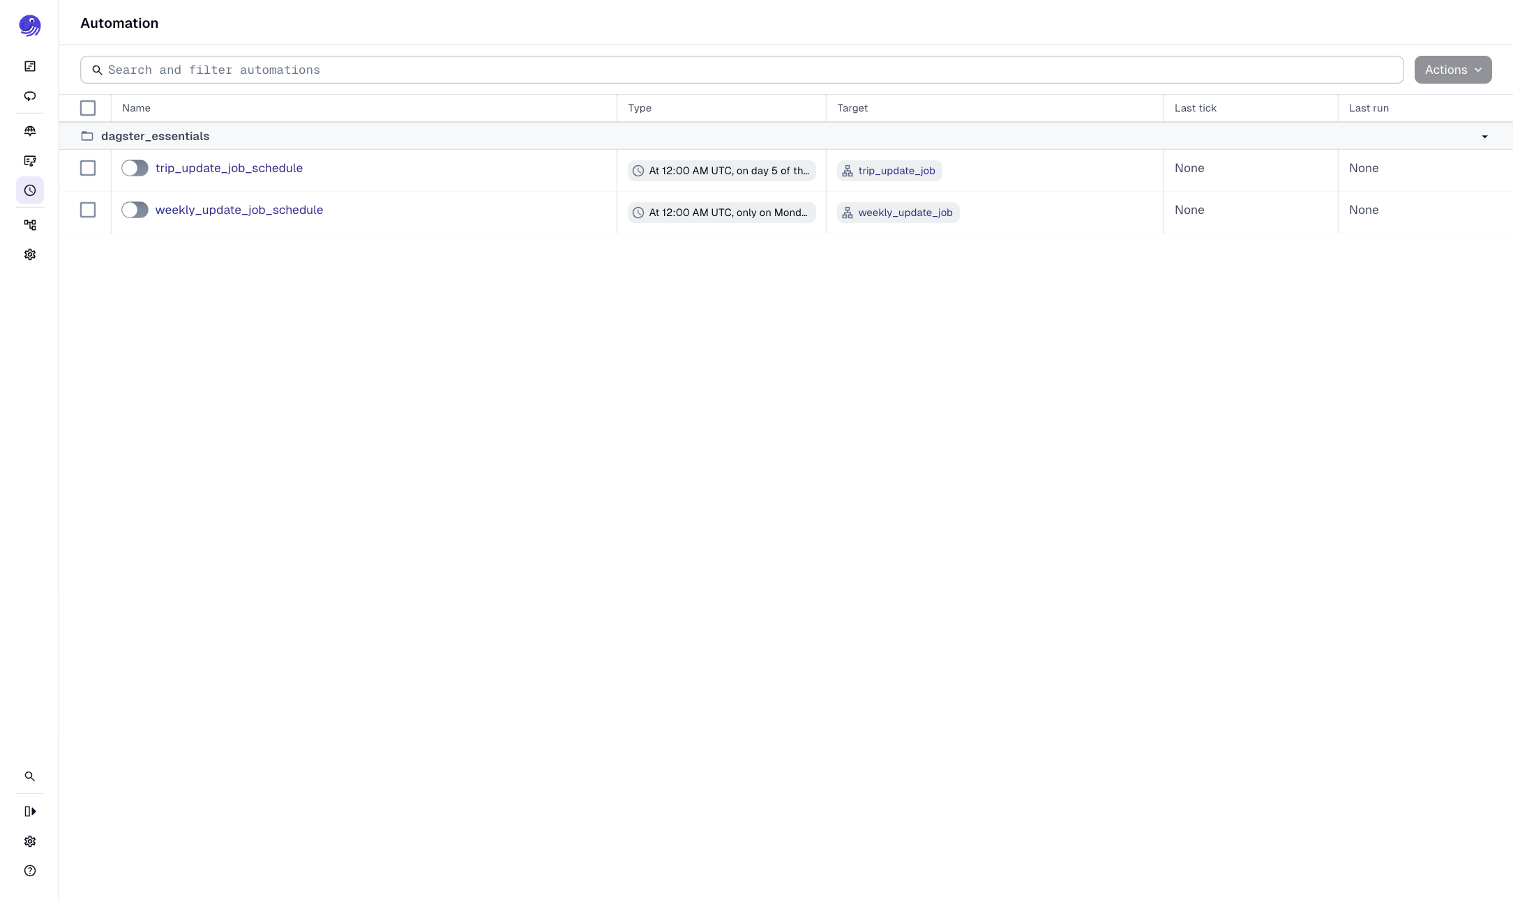Screen dimensions: 1513x902
Task: Open the help question-mark icon
Action: tap(30, 871)
